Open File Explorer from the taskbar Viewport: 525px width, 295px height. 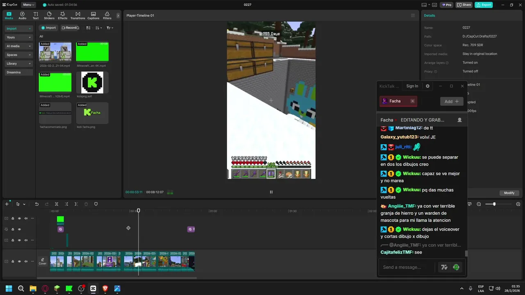(x=33, y=288)
